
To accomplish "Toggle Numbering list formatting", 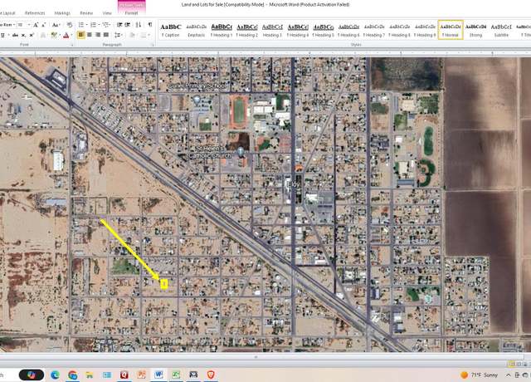I will (x=93, y=25).
